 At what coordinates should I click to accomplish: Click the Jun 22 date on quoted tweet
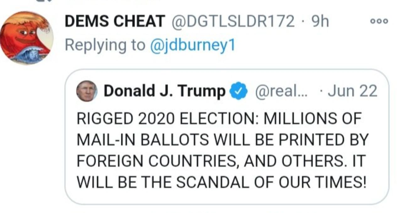click(x=352, y=91)
